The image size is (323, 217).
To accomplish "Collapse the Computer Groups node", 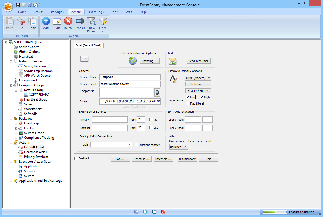I will [11, 85].
